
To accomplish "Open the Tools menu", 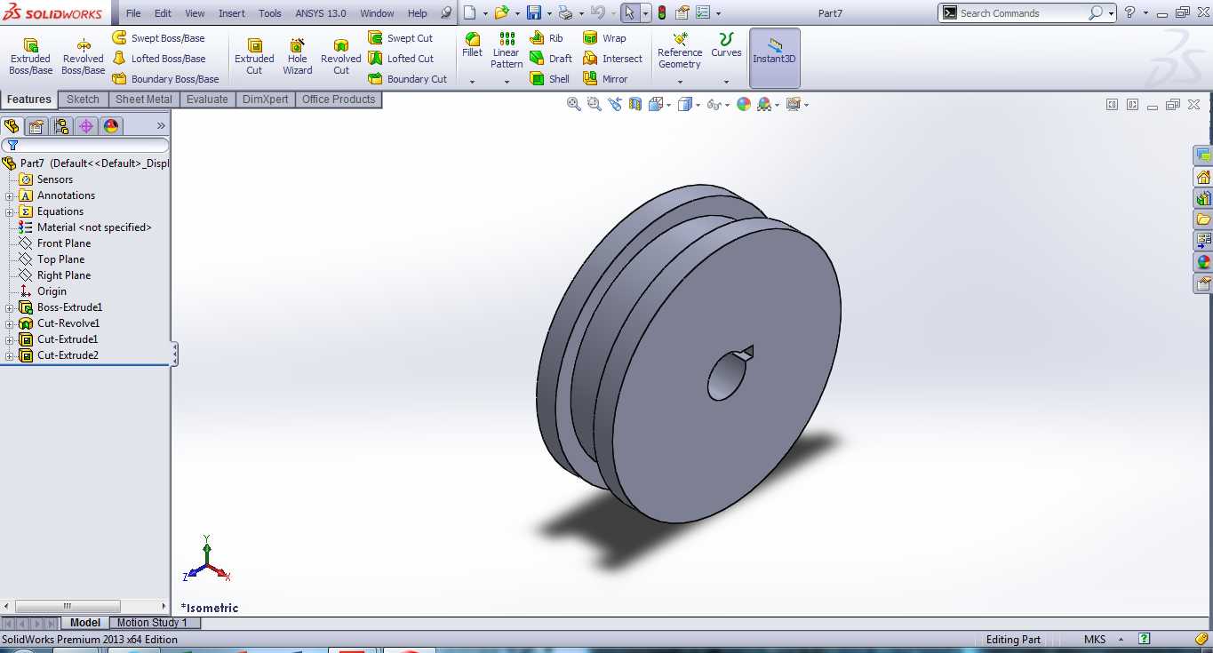I will coord(270,13).
